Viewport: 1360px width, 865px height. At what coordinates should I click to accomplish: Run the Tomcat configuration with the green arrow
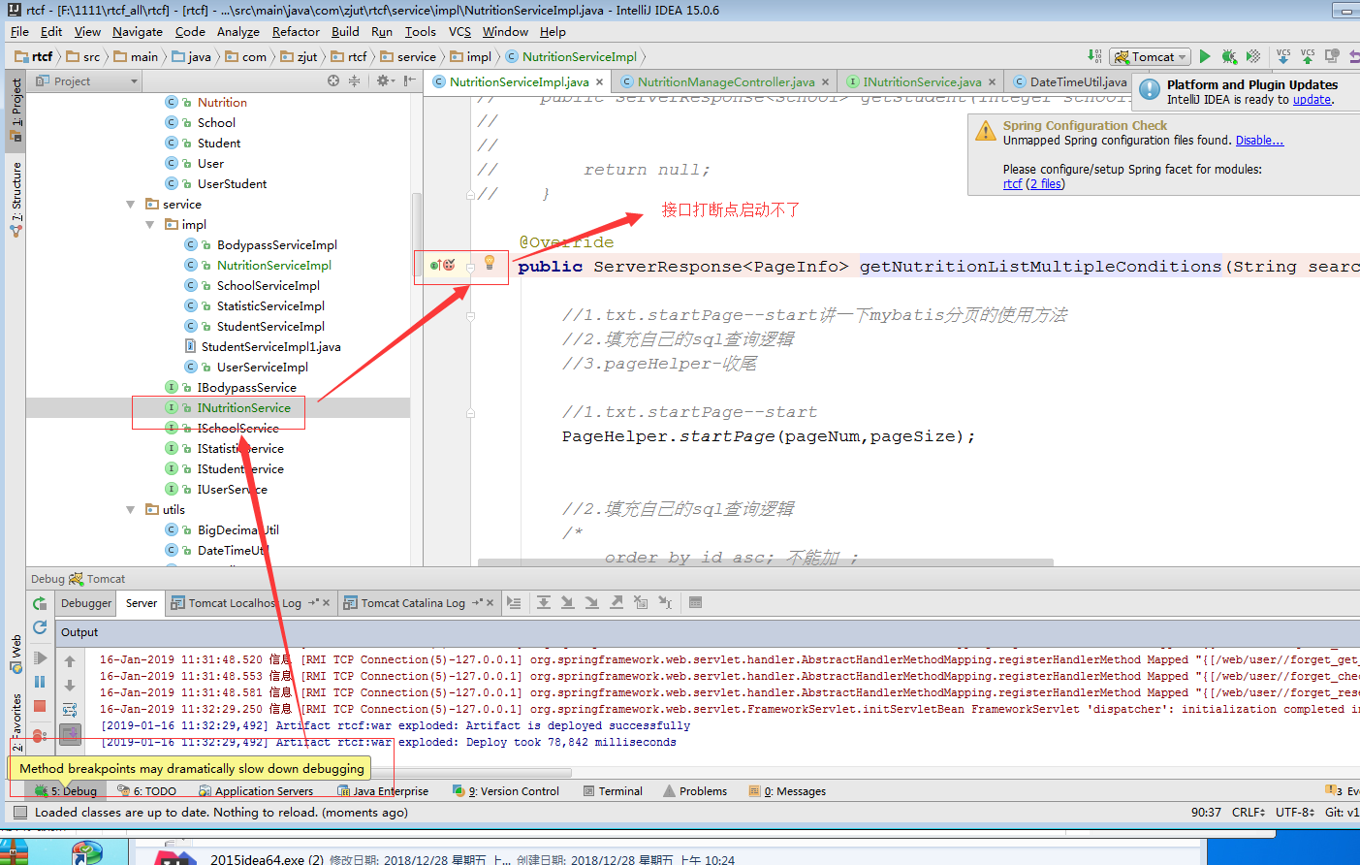click(1205, 56)
